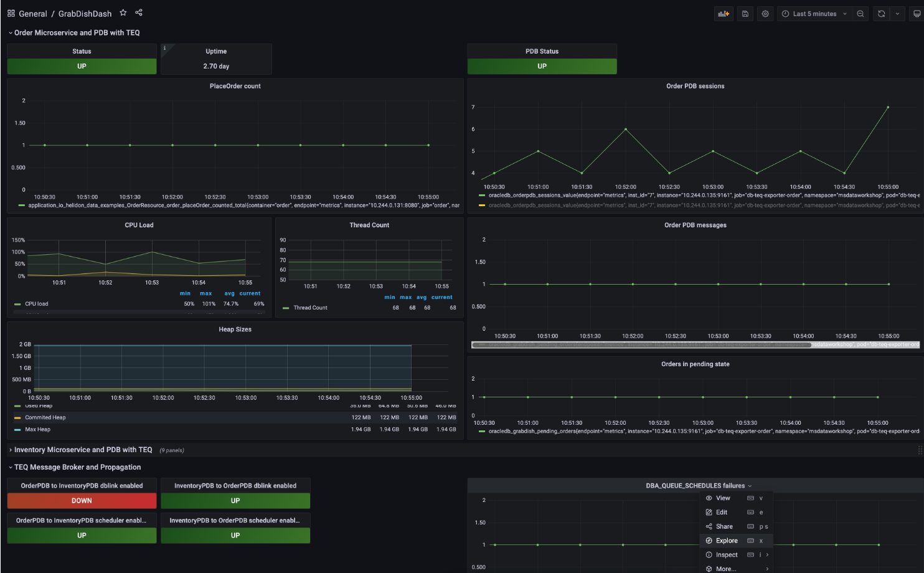Zoom out the time range
This screenshot has height=573, width=924.
860,14
